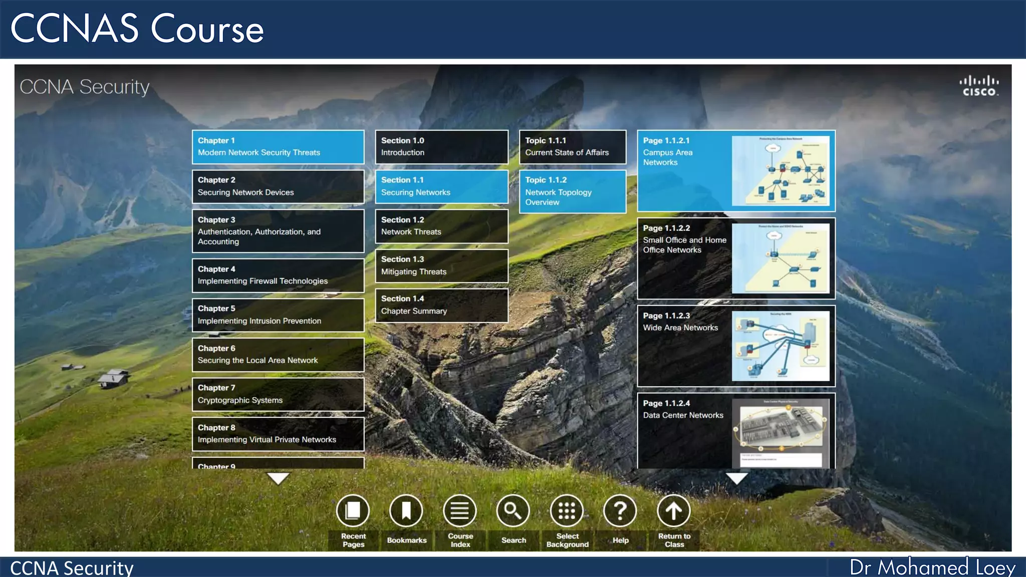This screenshot has height=577, width=1026.
Task: Open the Course Index icon
Action: click(x=459, y=511)
